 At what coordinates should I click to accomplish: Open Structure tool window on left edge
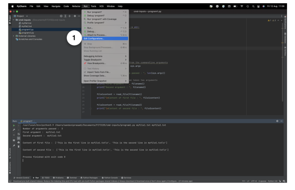(10, 153)
